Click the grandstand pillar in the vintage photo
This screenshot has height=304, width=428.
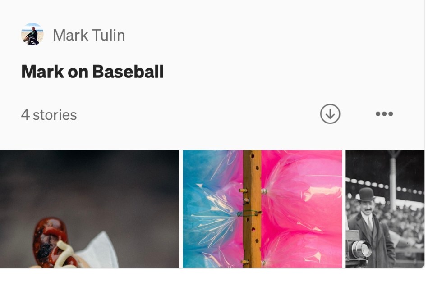coord(392,180)
